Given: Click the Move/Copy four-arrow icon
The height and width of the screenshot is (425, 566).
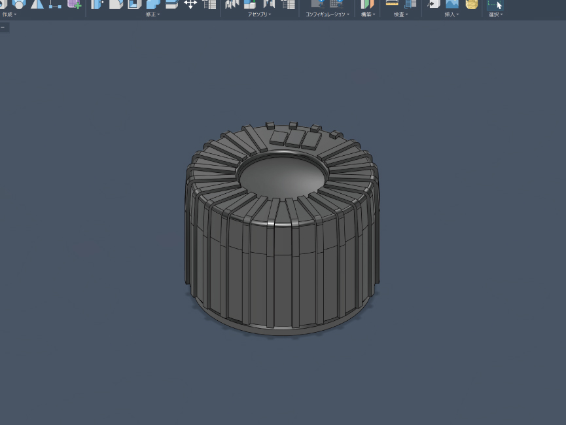Looking at the screenshot, I should 190,4.
